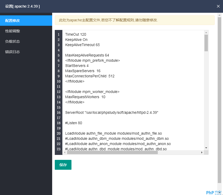Select line number 12 in the gutter

click(x=58, y=92)
